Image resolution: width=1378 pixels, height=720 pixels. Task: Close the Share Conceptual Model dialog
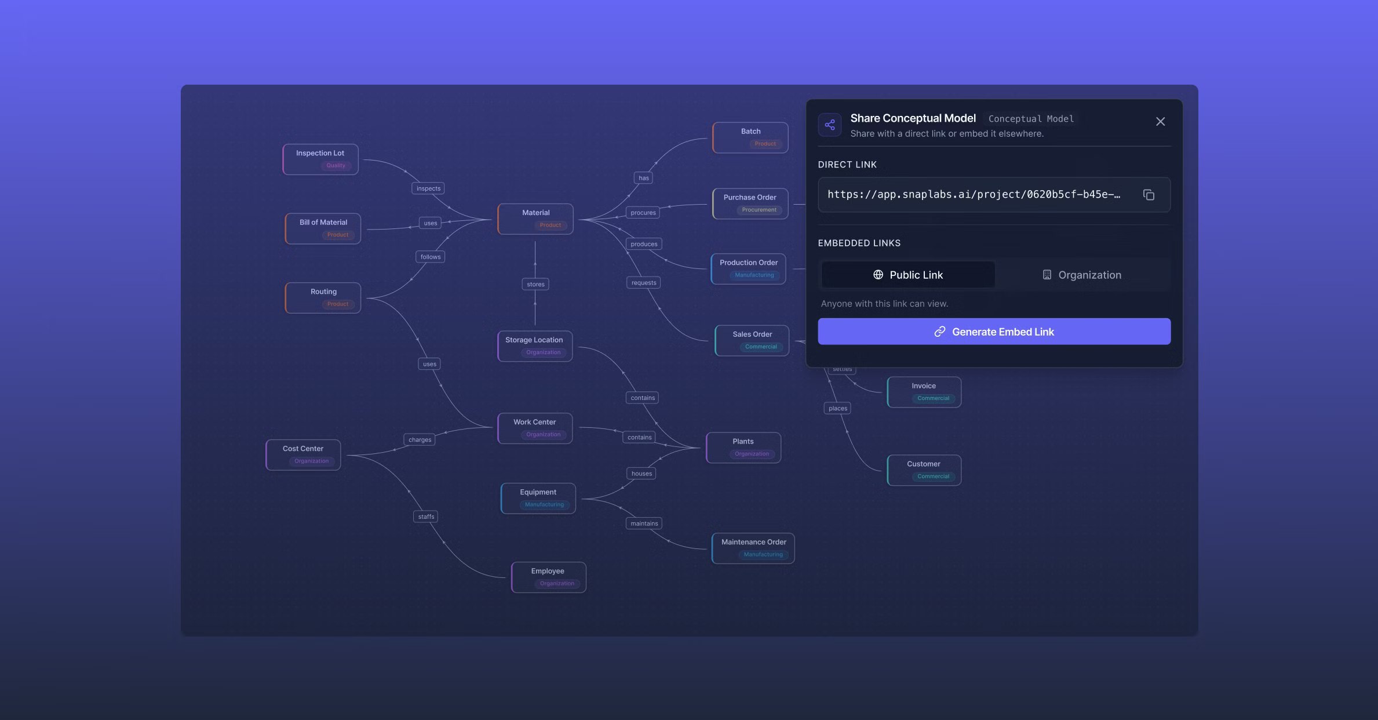1160,122
